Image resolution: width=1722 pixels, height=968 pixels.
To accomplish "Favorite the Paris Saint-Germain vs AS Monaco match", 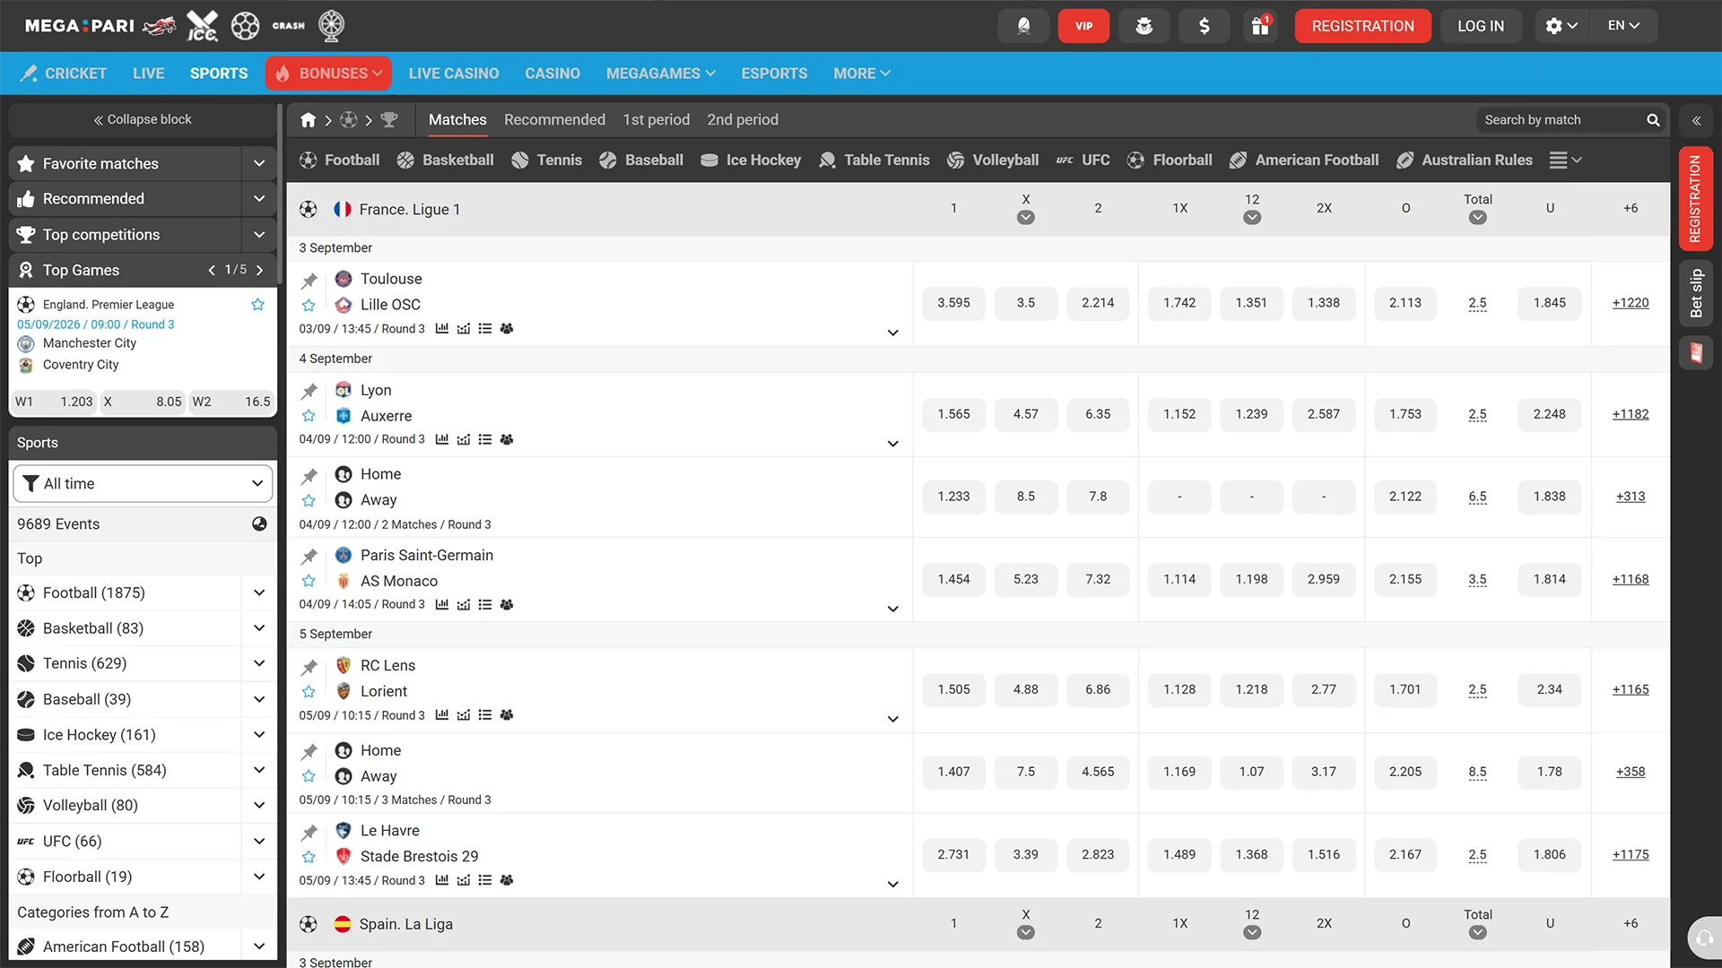I will click(309, 581).
